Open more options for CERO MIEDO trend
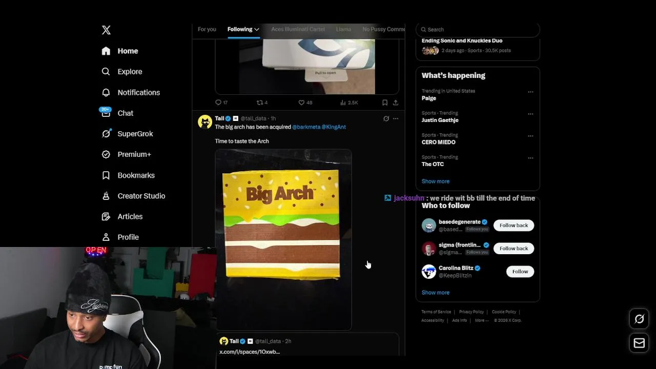The width and height of the screenshot is (656, 369). point(530,136)
